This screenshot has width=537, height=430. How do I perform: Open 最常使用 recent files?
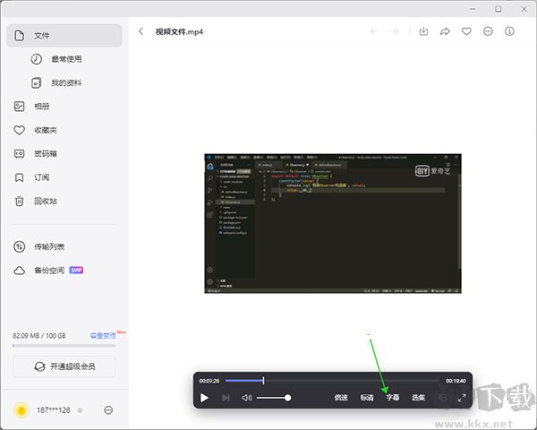click(x=66, y=59)
